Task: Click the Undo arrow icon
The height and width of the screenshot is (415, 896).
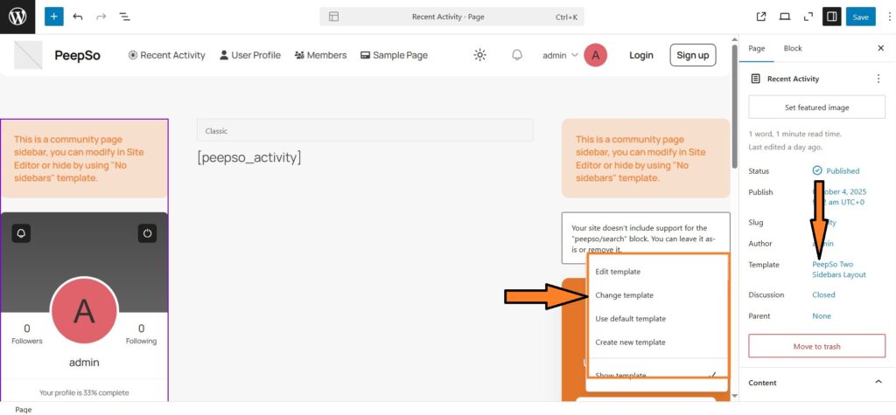Action: pyautogui.click(x=78, y=17)
